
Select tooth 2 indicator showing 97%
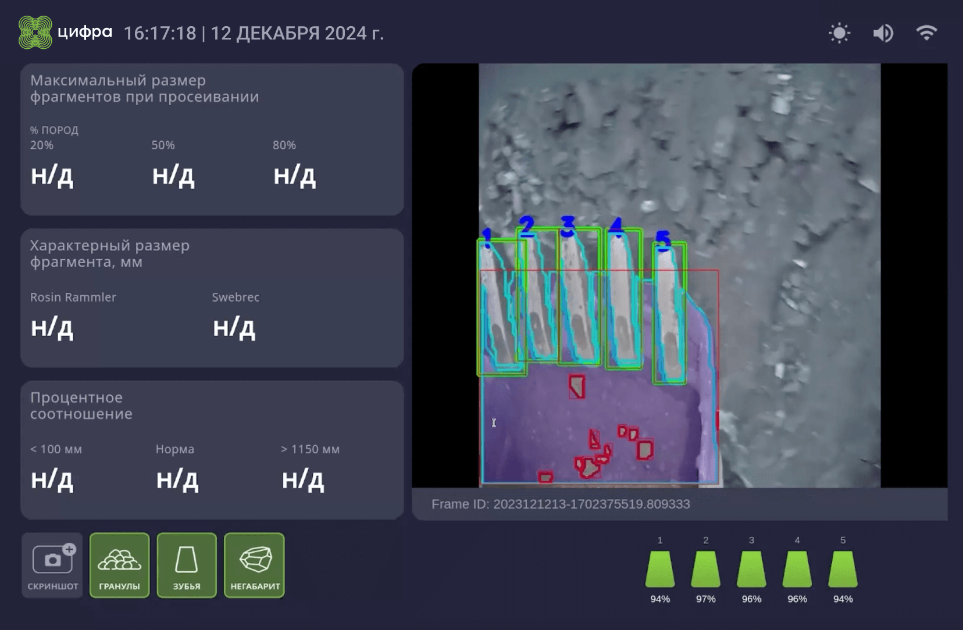(706, 570)
